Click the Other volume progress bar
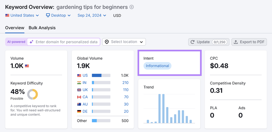Image resolution: width=272 pixels, height=132 pixels. 101,120
